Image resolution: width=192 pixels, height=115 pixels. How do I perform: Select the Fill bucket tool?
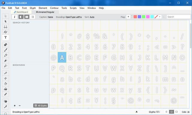[x=5, y=89]
